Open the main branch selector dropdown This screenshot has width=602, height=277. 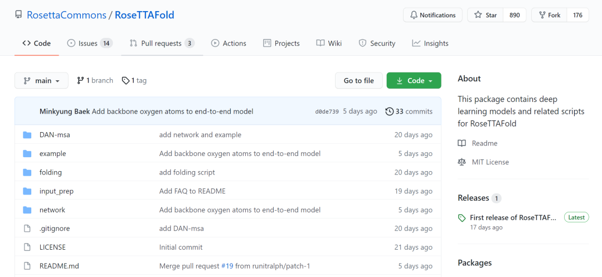click(x=41, y=81)
